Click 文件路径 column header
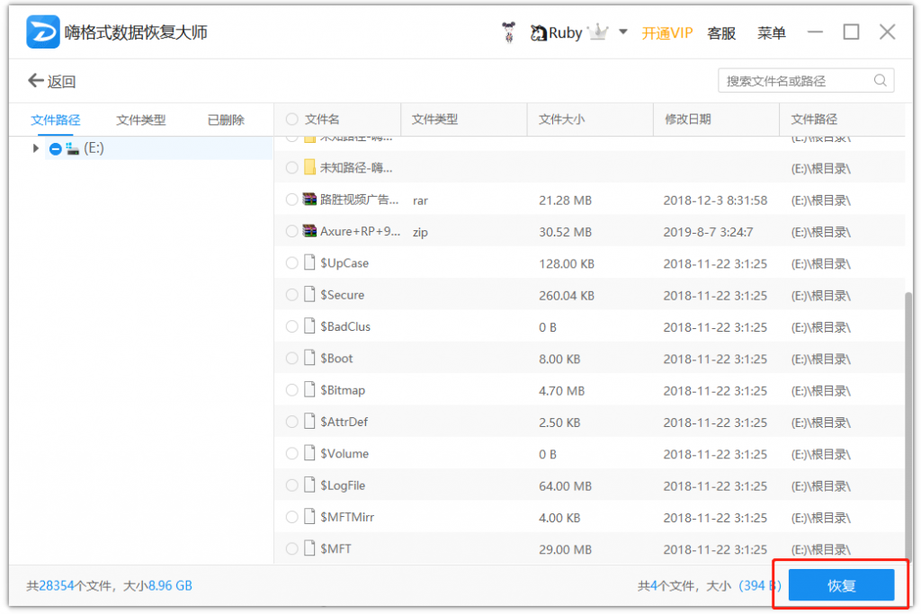Viewport: 921px width, 614px height. tap(814, 120)
